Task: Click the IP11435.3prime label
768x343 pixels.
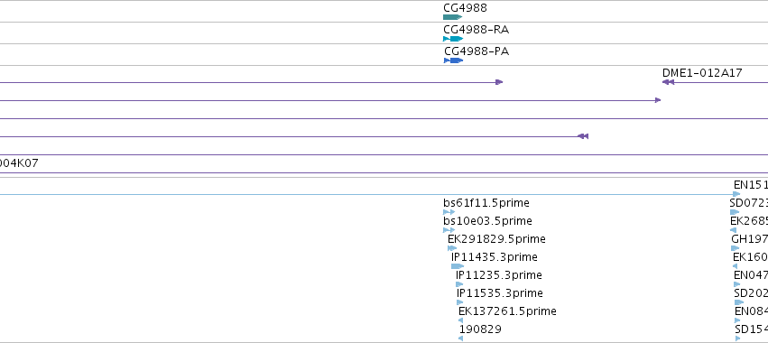Action: 495,257
